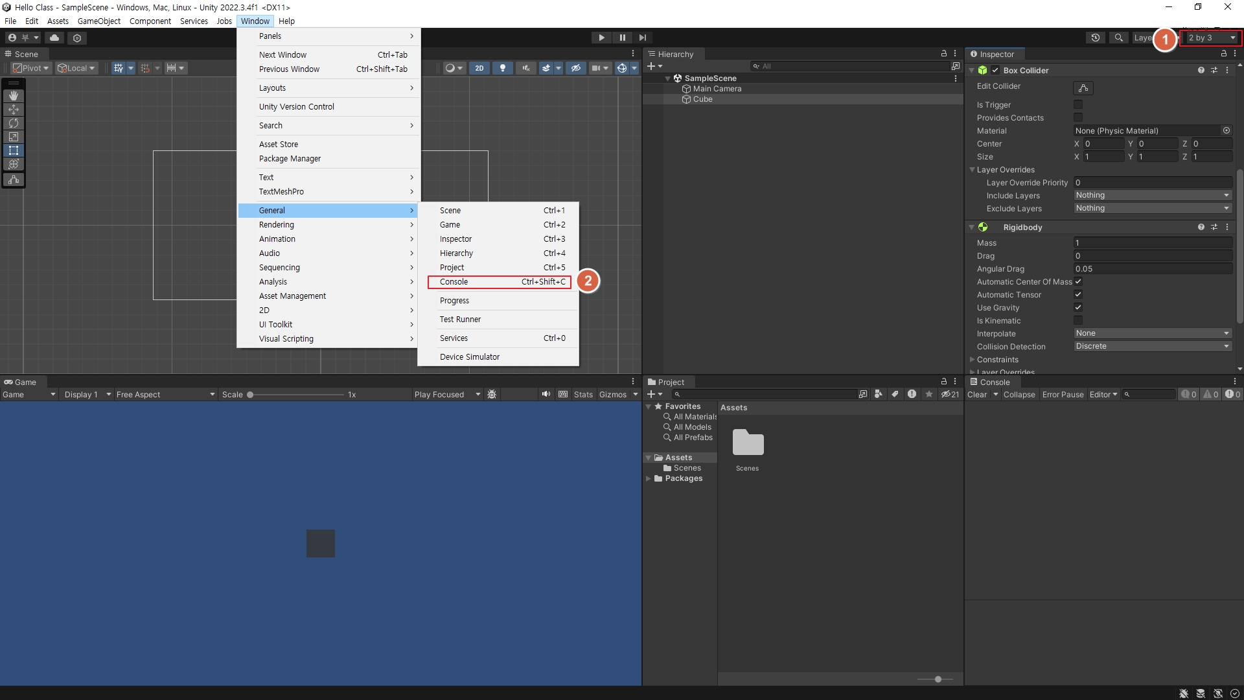Open the Unity cloud services icon
This screenshot has width=1244, height=700.
pos(54,38)
